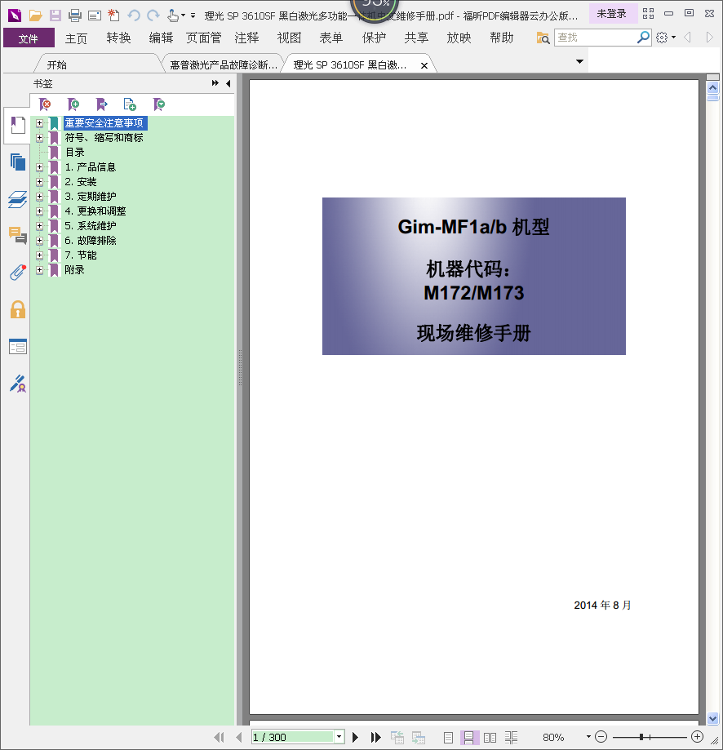Switch to the 开始 document tab
The image size is (723, 750).
coord(98,64)
